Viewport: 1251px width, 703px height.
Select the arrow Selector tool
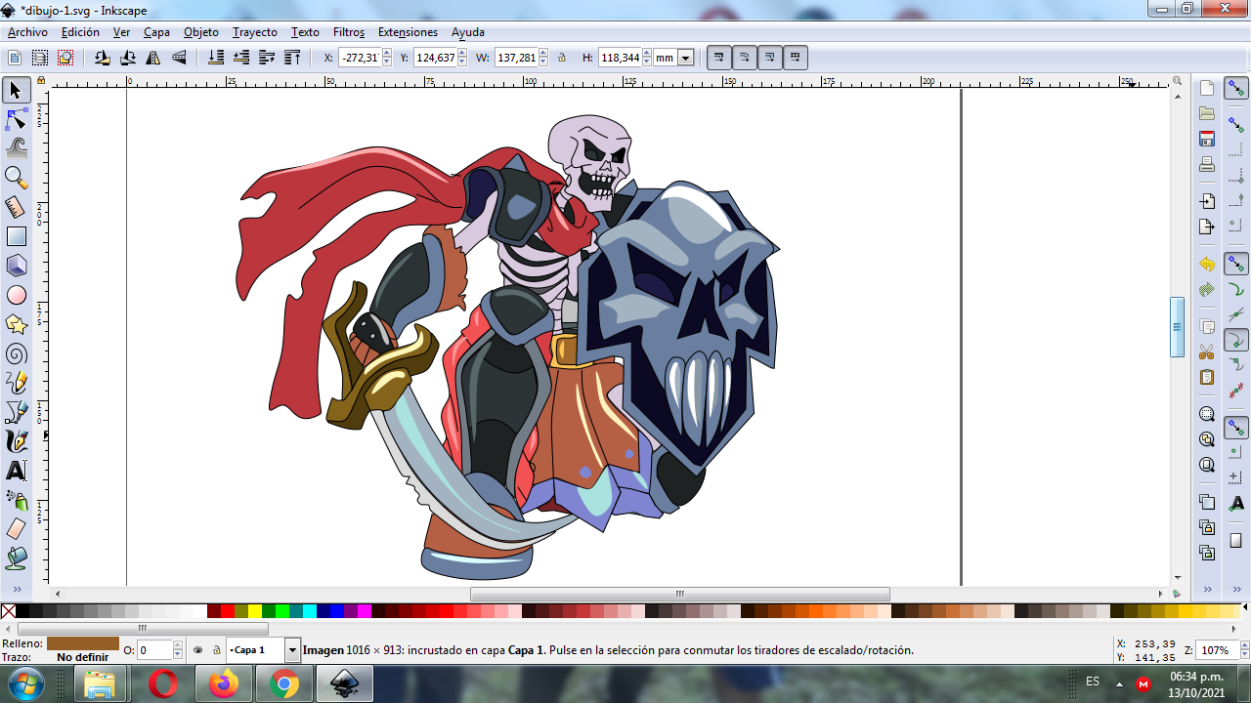tap(16, 91)
